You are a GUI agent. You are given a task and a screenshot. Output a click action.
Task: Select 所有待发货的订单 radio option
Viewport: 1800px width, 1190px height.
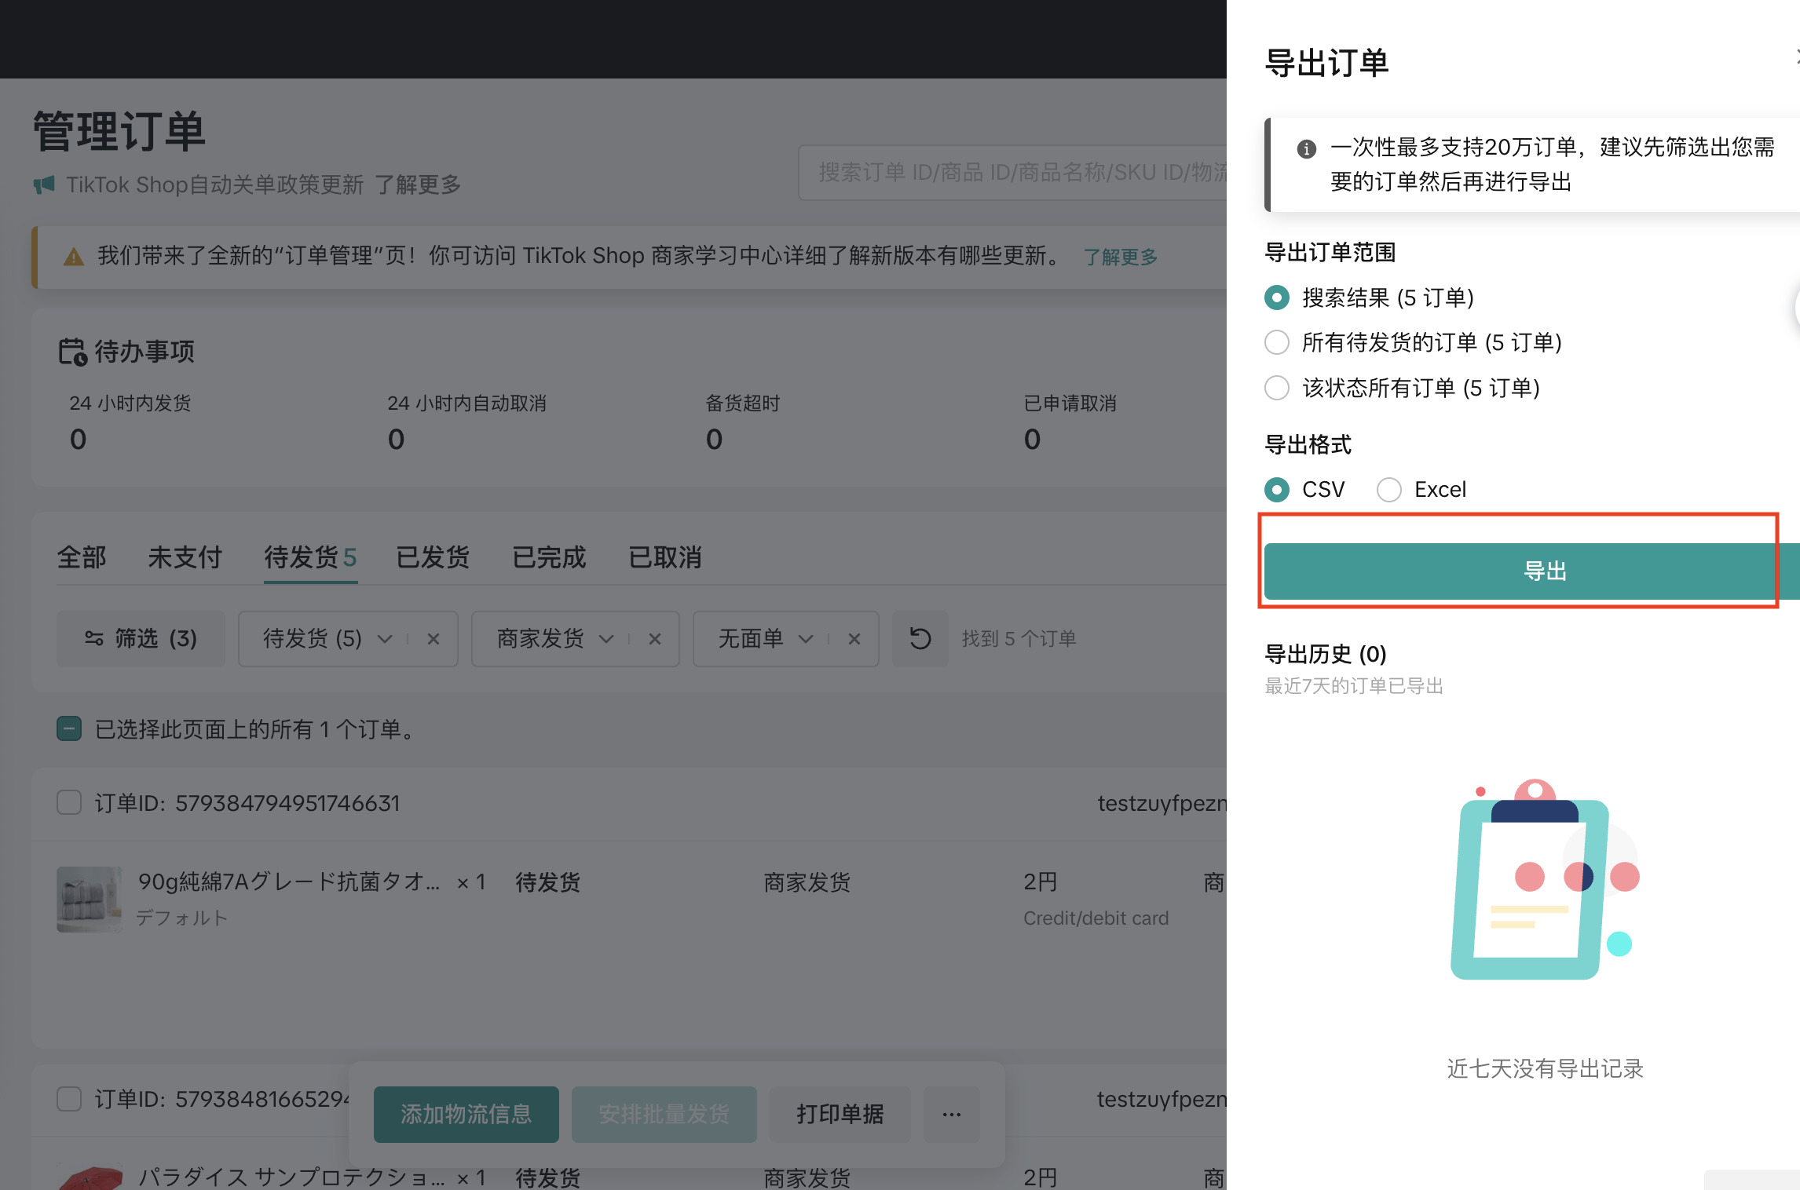1277,342
